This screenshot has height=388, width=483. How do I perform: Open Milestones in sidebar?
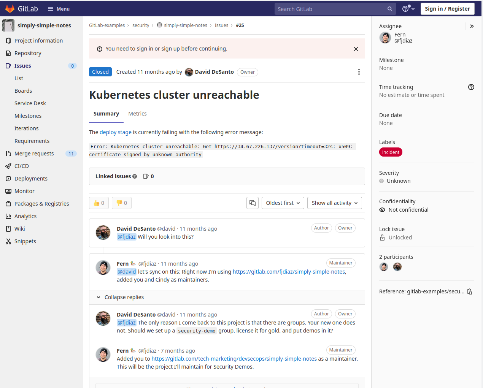click(x=28, y=116)
